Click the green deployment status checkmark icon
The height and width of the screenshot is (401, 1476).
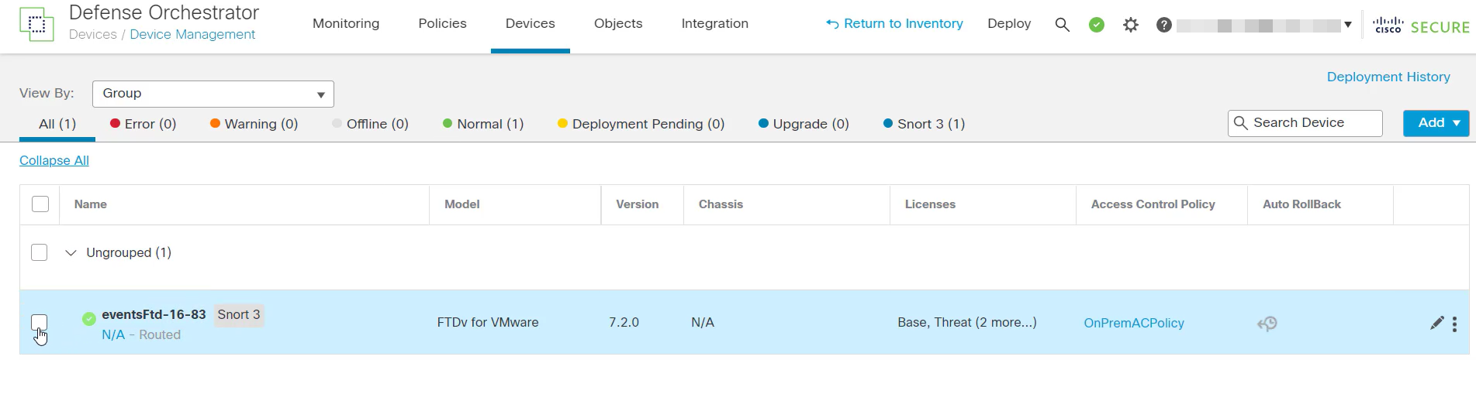[x=1096, y=25]
